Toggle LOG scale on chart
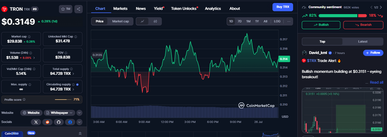This screenshot has height=137, width=387. [277, 21]
